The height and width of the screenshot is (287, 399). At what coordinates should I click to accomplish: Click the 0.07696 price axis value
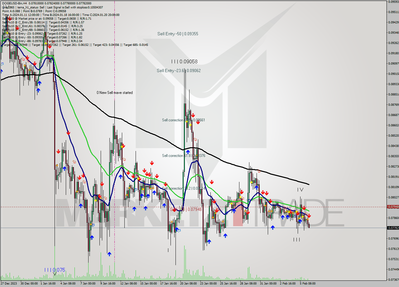[393, 238]
